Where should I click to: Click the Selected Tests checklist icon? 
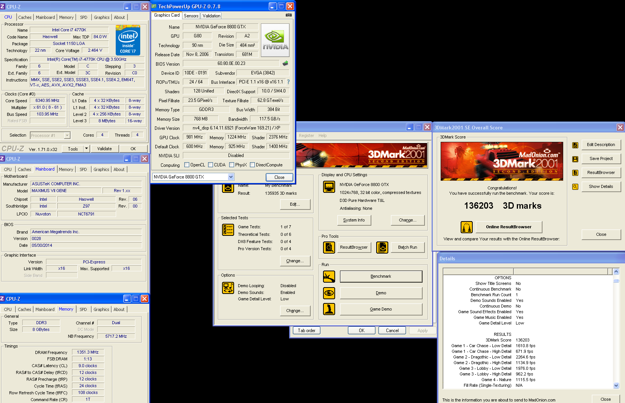(228, 230)
